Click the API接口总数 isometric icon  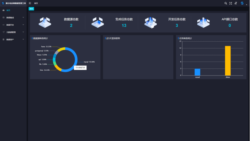pyautogui.click(x=203, y=22)
